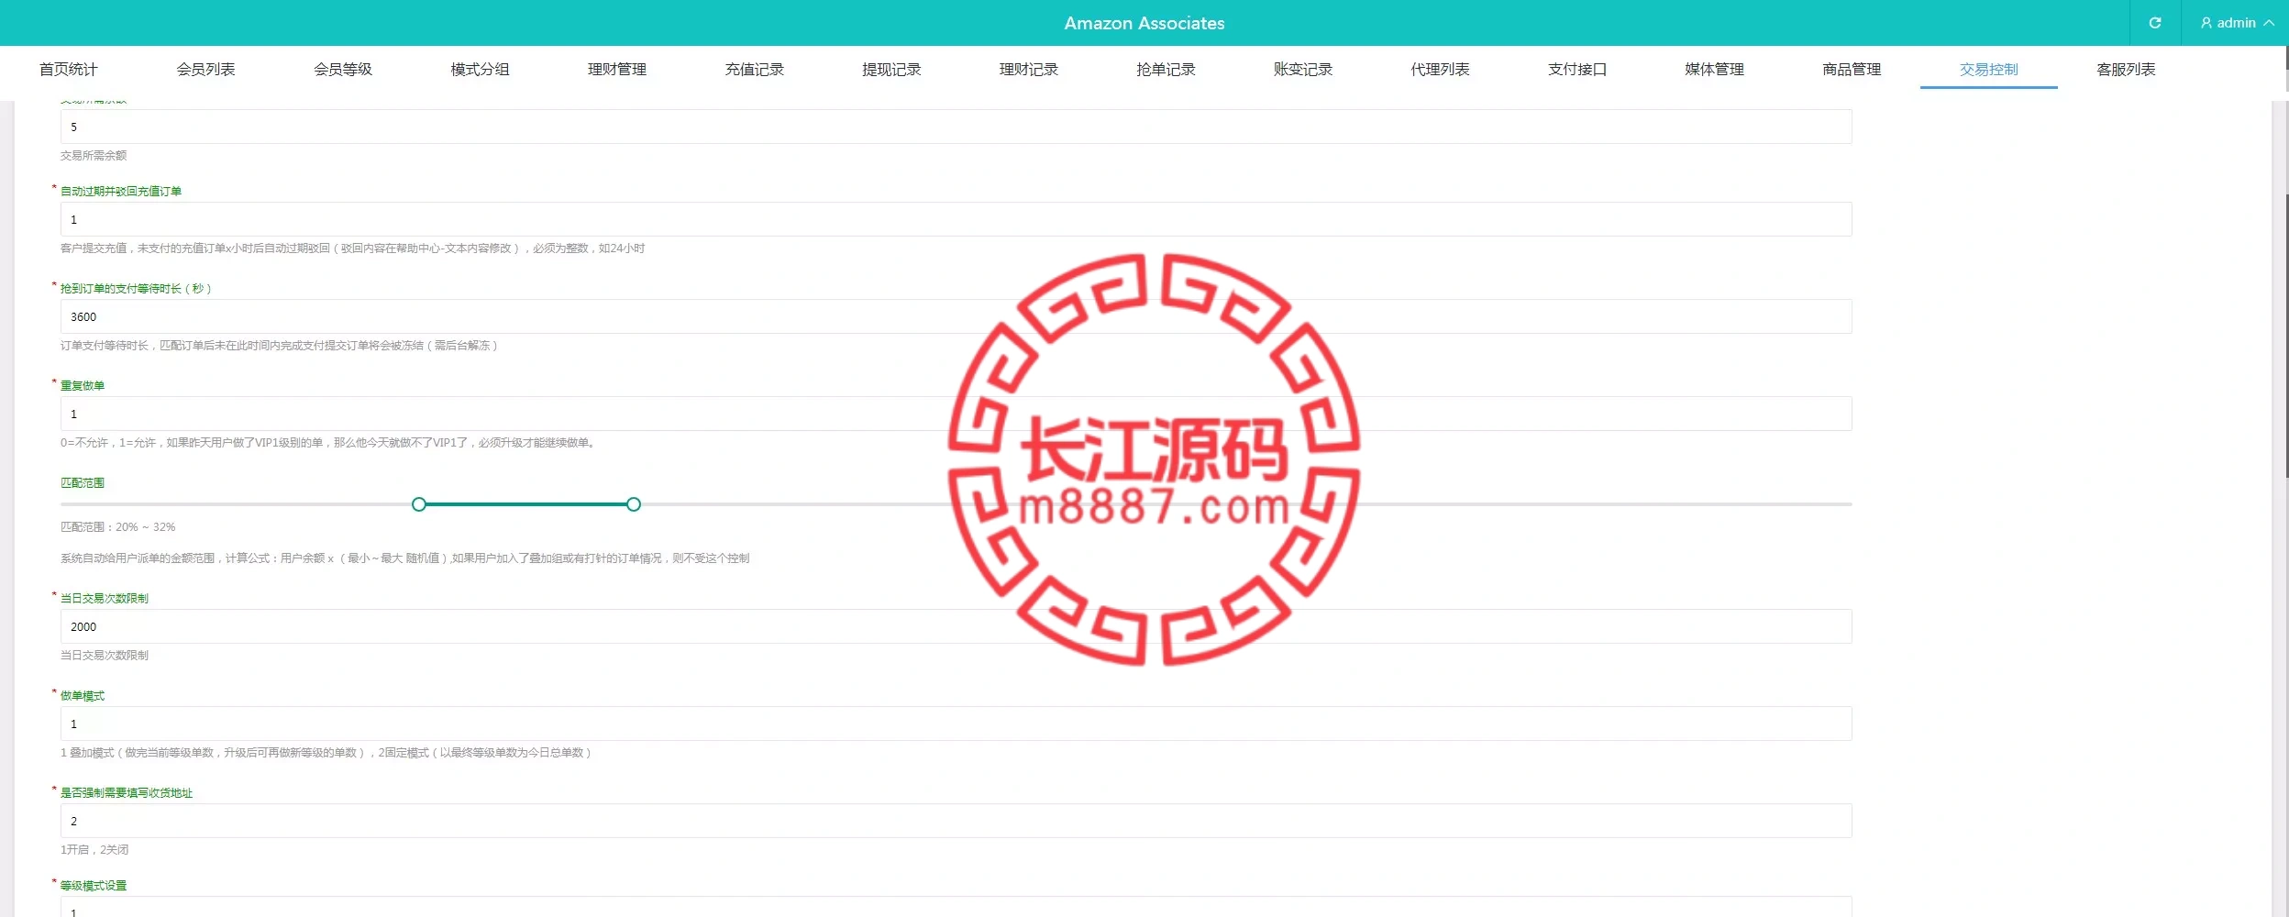2289x917 pixels.
Task: Click the 抢到订单的支付等待时长（秒） label
Action: (x=136, y=289)
